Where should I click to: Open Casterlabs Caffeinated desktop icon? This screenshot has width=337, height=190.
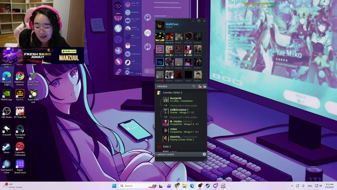pyautogui.click(x=20, y=149)
